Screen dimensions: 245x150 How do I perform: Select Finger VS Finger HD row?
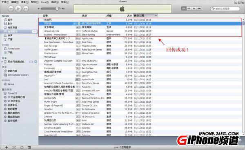click(x=140, y=106)
